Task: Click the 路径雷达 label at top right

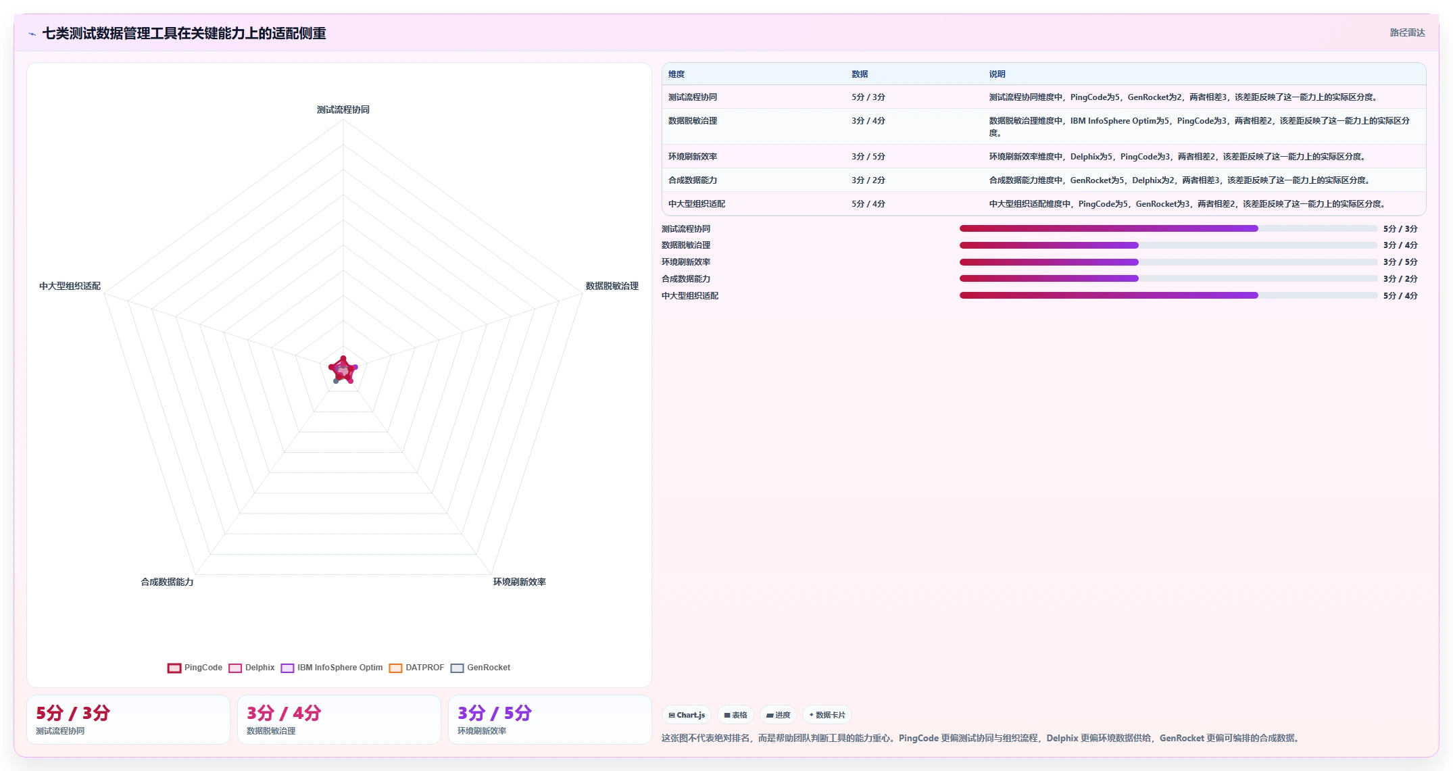Action: pos(1407,32)
